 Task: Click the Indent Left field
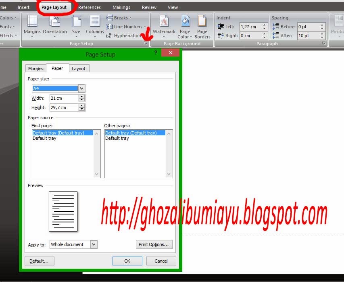point(250,27)
